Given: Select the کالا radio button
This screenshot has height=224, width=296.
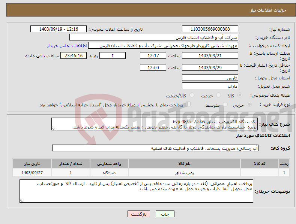Looking at the screenshot, I should (240, 95).
